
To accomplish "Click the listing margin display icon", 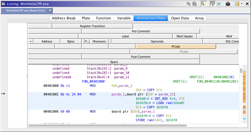I will tap(237, 4).
